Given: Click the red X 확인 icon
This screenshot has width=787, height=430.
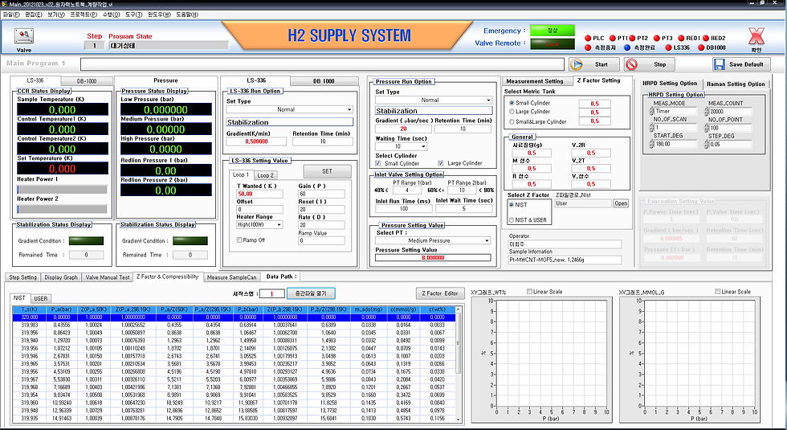Looking at the screenshot, I should 756,37.
